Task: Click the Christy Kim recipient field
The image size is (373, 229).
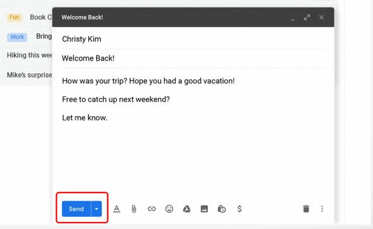Action: [x=193, y=39]
